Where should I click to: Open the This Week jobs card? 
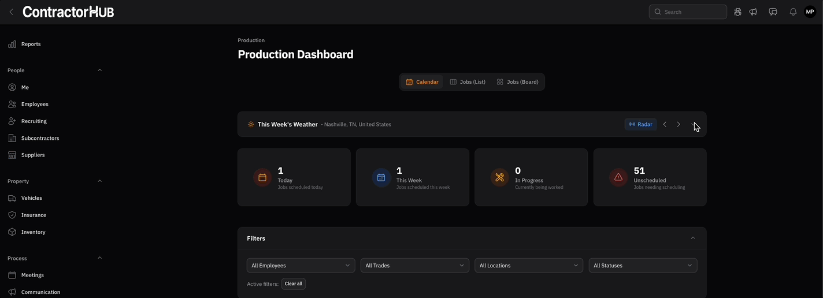click(x=413, y=177)
